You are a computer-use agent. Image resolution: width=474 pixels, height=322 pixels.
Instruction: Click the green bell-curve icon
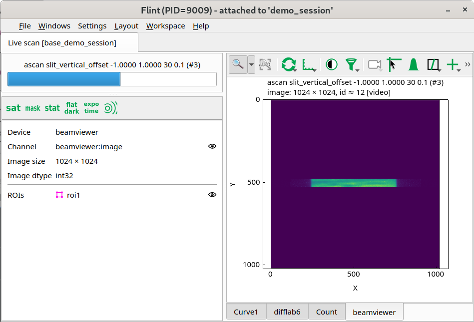(x=414, y=64)
